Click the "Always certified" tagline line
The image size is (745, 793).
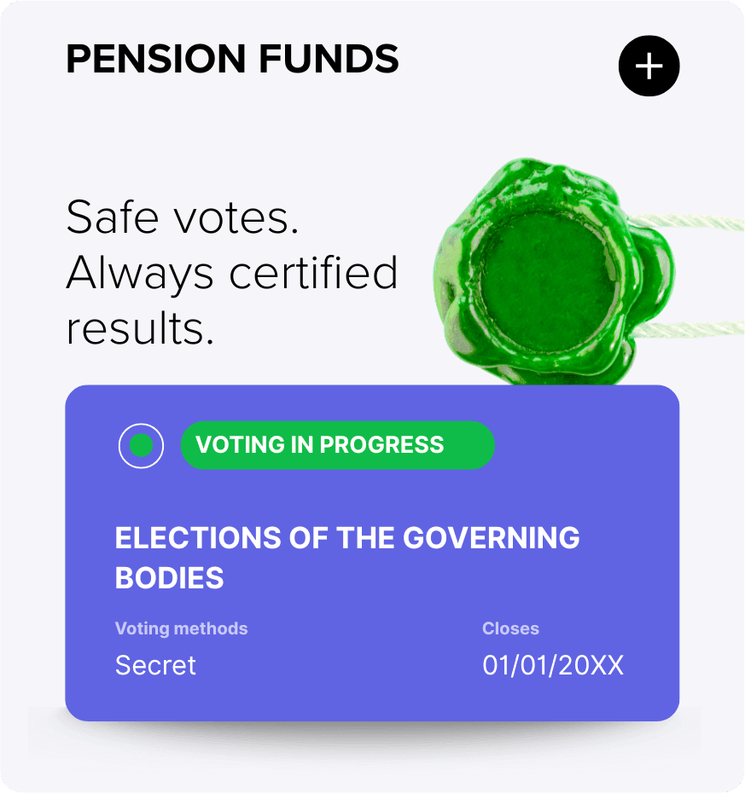232,273
